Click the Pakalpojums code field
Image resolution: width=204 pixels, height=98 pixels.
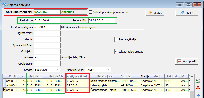pyautogui.click(x=47, y=64)
